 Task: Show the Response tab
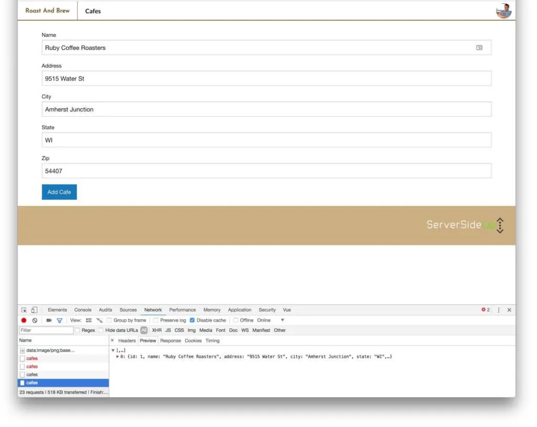[170, 340]
